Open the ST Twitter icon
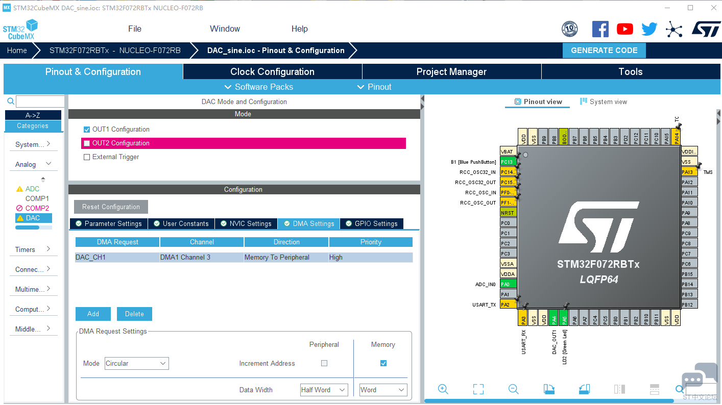This screenshot has height=405, width=722. 649,29
